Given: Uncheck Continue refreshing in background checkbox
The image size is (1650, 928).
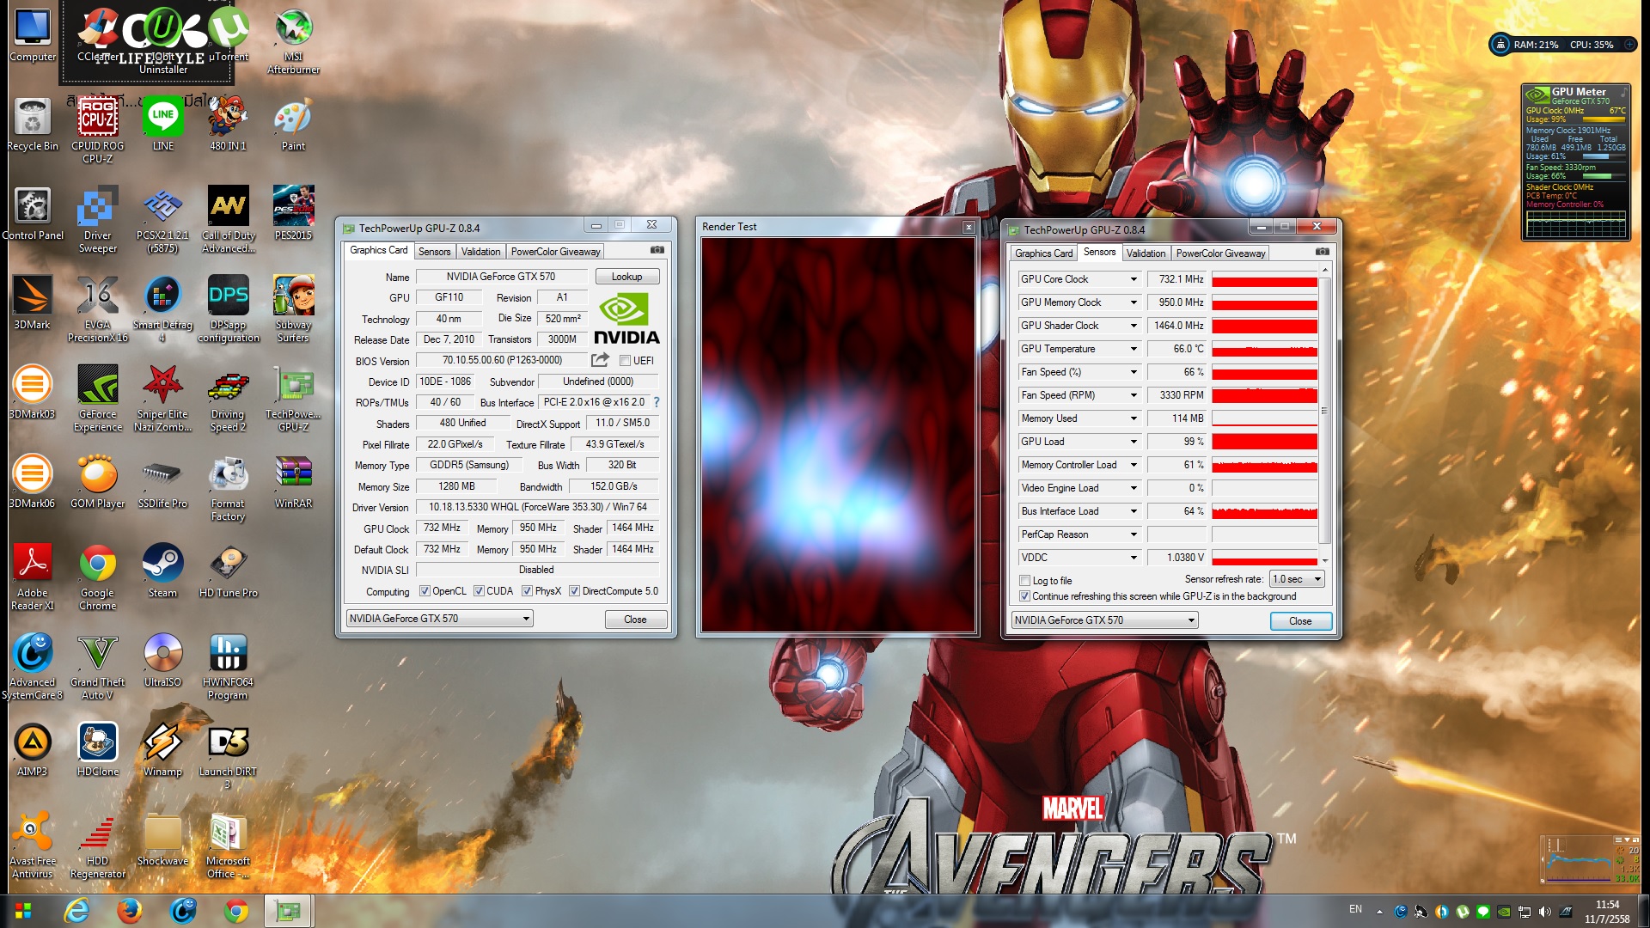Looking at the screenshot, I should click(x=1024, y=596).
